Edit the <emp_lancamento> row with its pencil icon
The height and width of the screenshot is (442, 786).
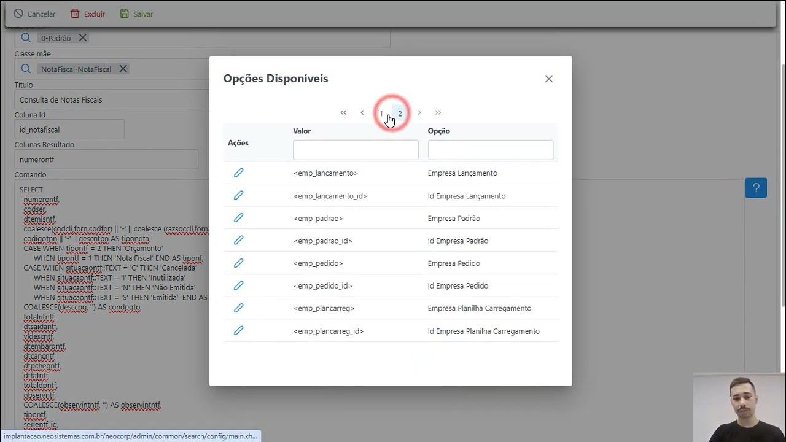[238, 173]
